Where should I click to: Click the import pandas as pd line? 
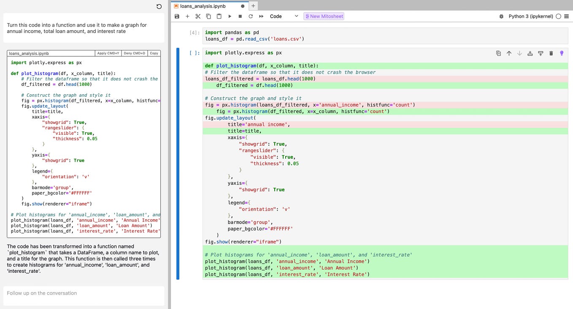pos(232,32)
